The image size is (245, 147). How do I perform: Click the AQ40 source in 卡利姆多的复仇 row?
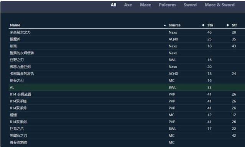point(173,73)
